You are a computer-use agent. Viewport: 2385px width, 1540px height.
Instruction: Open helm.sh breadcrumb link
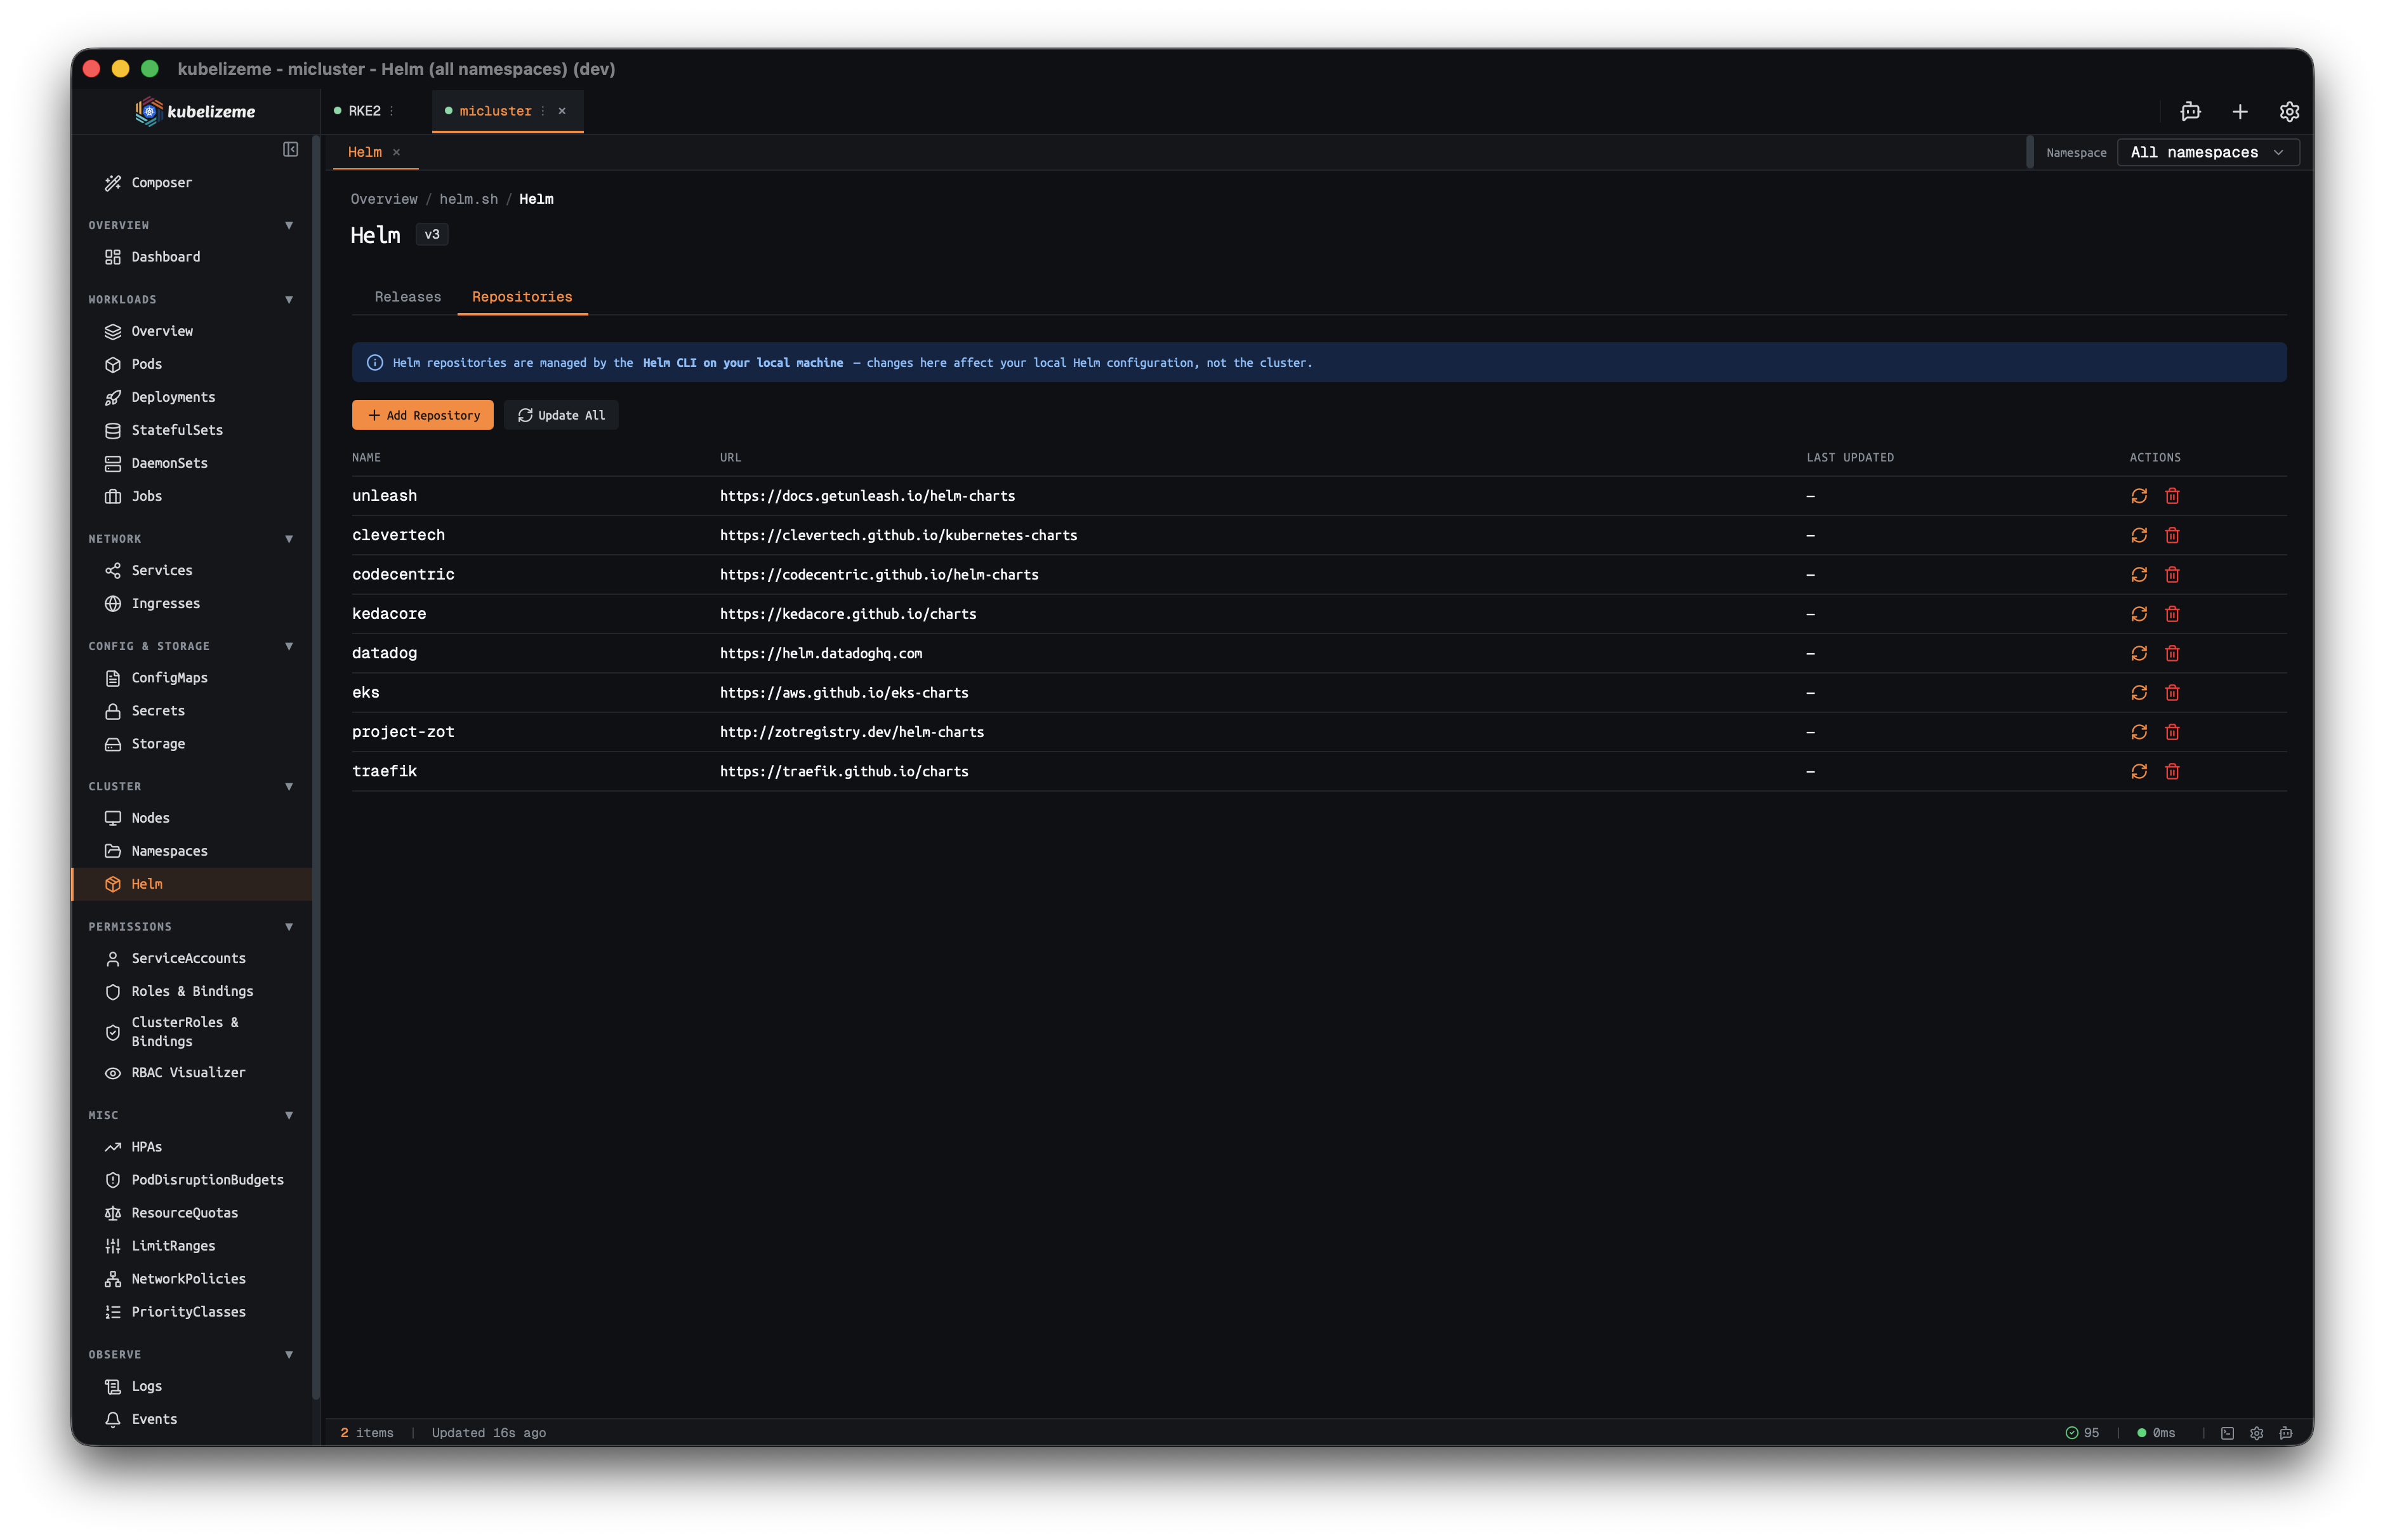pos(469,199)
